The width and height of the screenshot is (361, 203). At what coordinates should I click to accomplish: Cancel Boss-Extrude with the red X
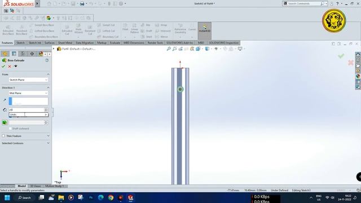pyautogui.click(x=10, y=67)
